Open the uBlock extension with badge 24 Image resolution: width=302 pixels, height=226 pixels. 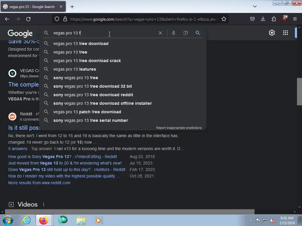285,19
